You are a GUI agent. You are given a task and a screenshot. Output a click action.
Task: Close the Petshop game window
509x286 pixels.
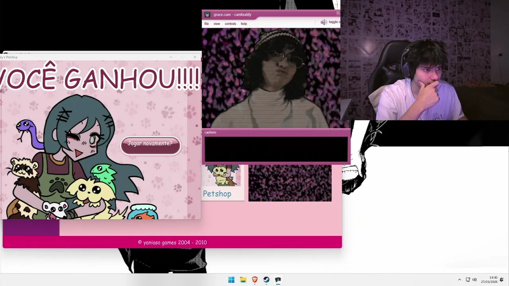pos(195,57)
